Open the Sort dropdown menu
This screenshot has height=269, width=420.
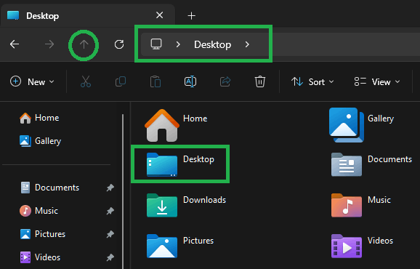point(312,81)
